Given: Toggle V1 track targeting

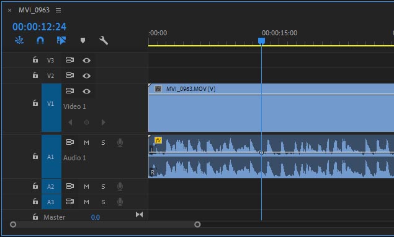Looking at the screenshot, I should tap(51, 108).
